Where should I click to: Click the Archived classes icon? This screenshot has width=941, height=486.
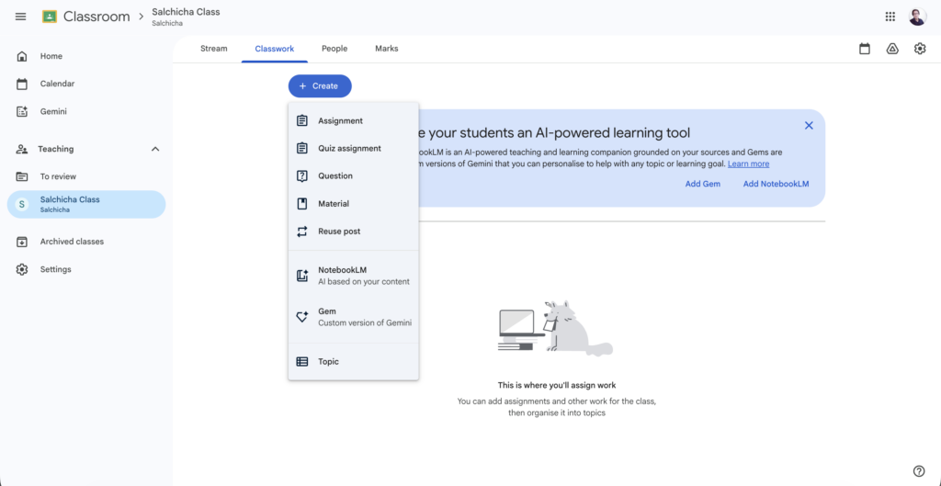pyautogui.click(x=22, y=242)
